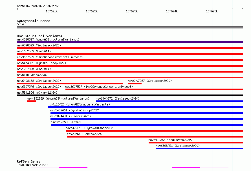Click the nsv6412363 (Sedlazeck2020) label
This screenshot has height=171, width=251.
(170, 140)
